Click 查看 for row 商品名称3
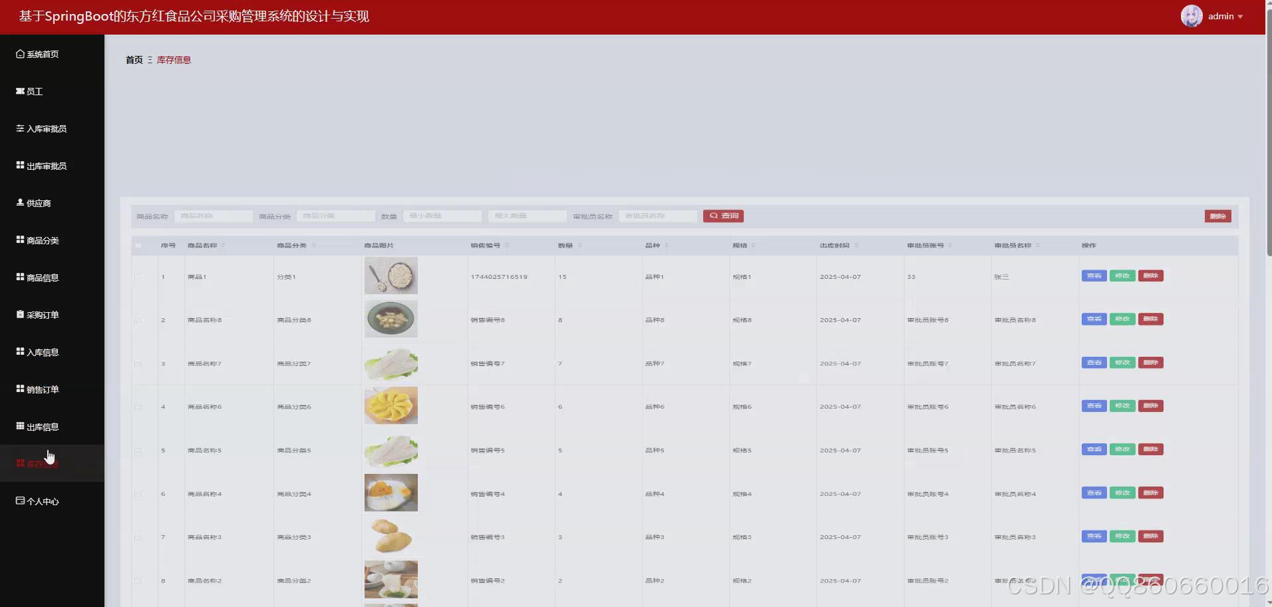The height and width of the screenshot is (607, 1272). [x=1094, y=536]
